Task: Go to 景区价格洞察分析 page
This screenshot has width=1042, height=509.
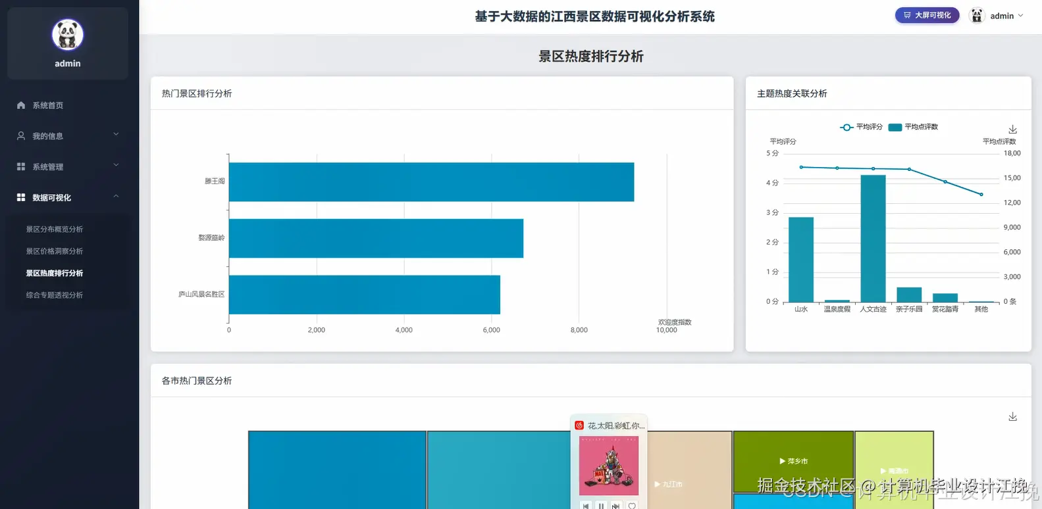Action: click(x=55, y=251)
